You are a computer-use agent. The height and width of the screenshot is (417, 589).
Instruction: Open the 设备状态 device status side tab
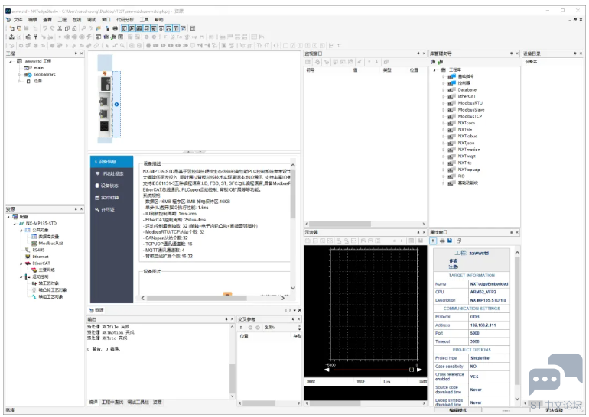pyautogui.click(x=112, y=186)
